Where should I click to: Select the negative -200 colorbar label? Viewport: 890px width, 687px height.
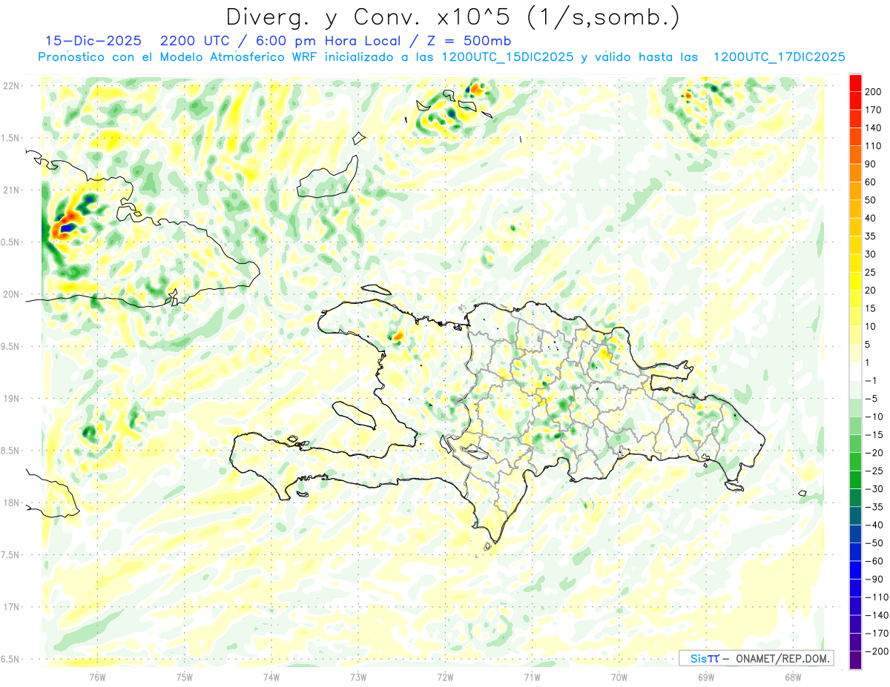877,651
